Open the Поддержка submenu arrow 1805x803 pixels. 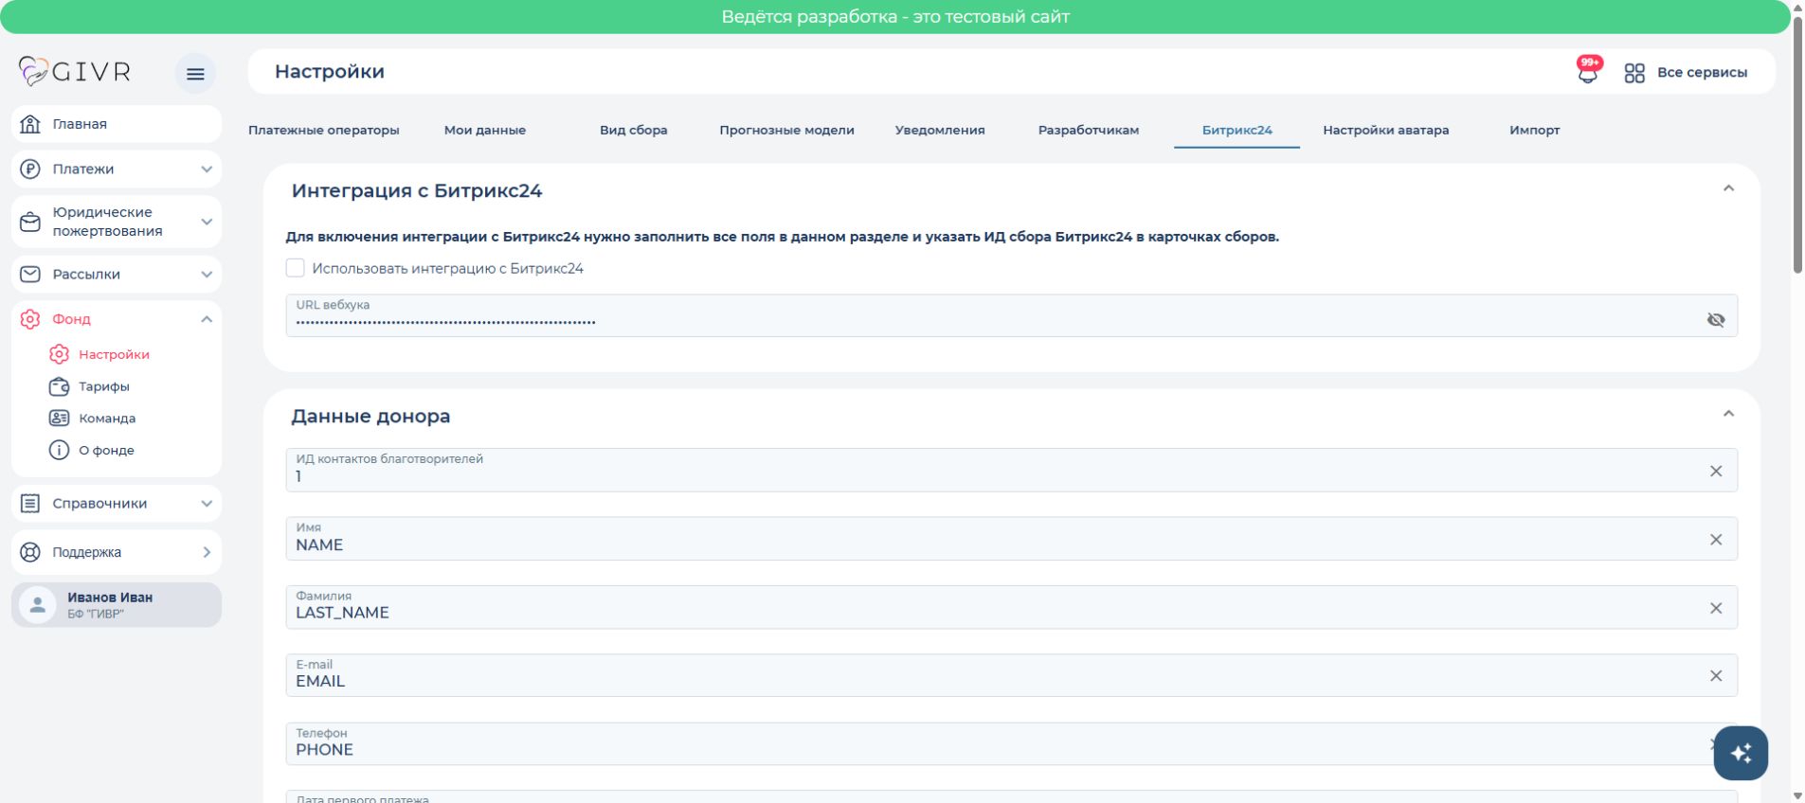(x=207, y=552)
